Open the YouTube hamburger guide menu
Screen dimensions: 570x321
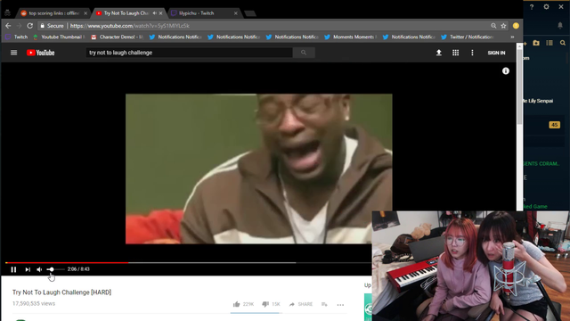tap(14, 53)
